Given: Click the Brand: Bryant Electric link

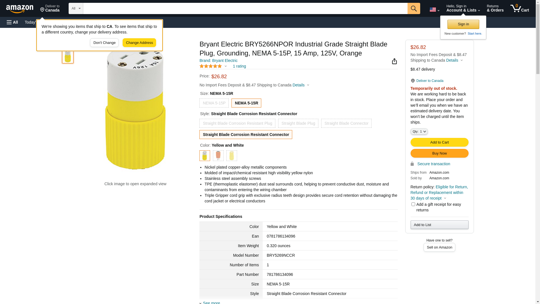Looking at the screenshot, I should tap(218, 61).
